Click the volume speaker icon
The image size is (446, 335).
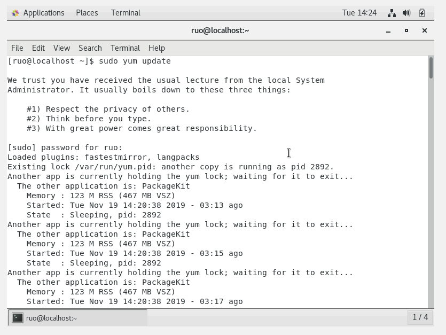pos(406,13)
